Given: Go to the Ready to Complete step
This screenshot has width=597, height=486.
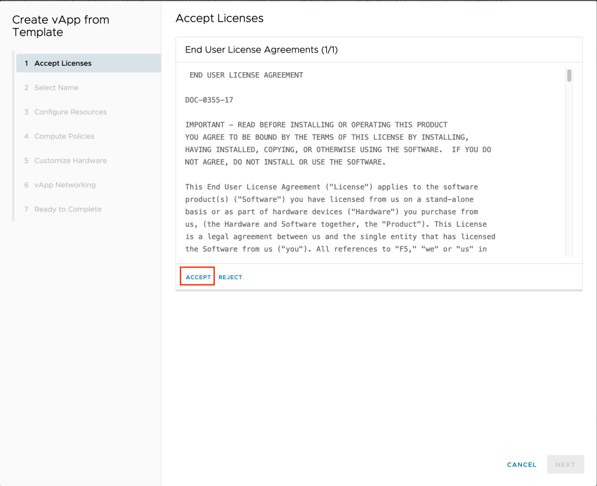Looking at the screenshot, I should pos(68,210).
